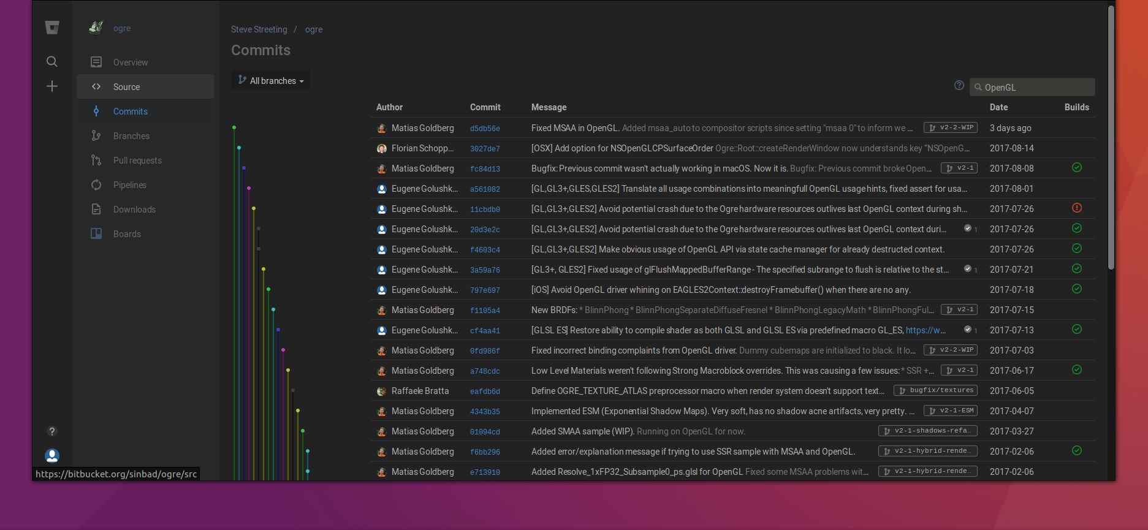This screenshot has width=1148, height=530.
Task: Click the failed build icon for 11cbdb0
Action: (x=1077, y=208)
